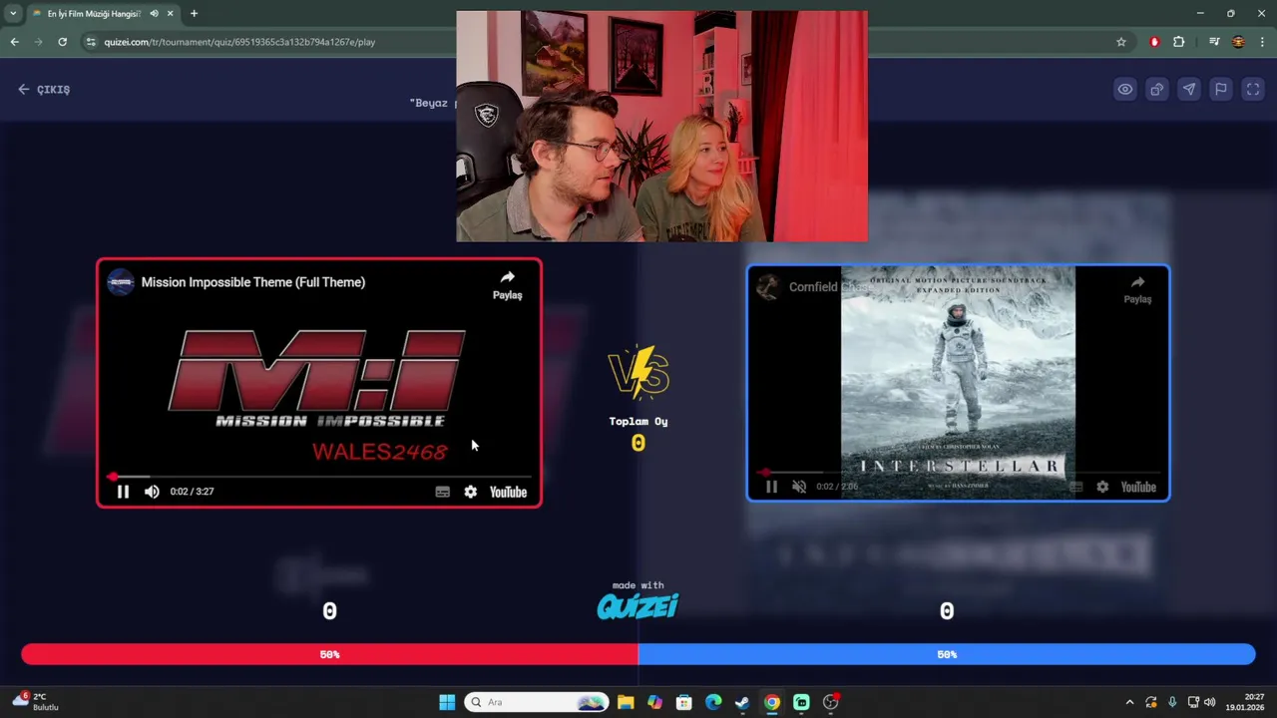Image resolution: width=1277 pixels, height=718 pixels.
Task: Open the OBS-style round icon in taskbar
Action: (x=831, y=702)
